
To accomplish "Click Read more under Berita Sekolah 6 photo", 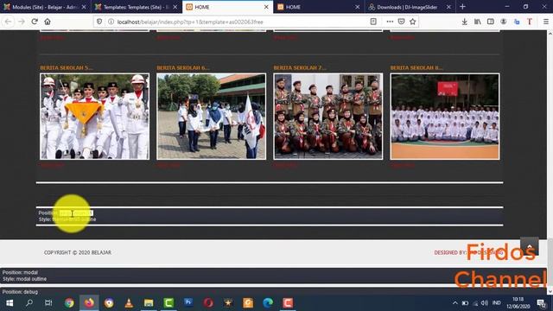I will point(169,165).
